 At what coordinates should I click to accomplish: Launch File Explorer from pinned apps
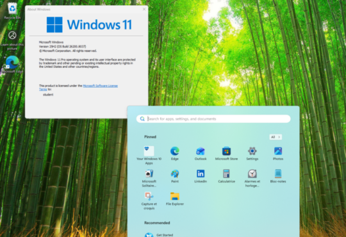pyautogui.click(x=175, y=199)
